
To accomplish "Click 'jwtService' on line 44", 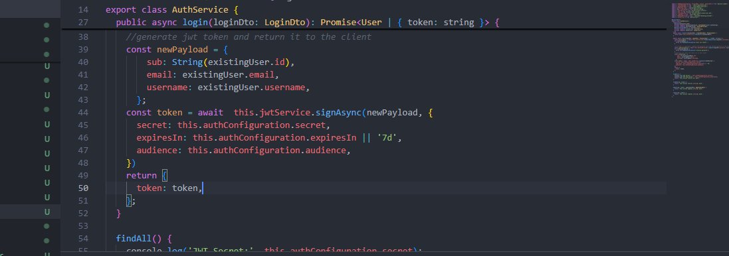I will point(284,112).
